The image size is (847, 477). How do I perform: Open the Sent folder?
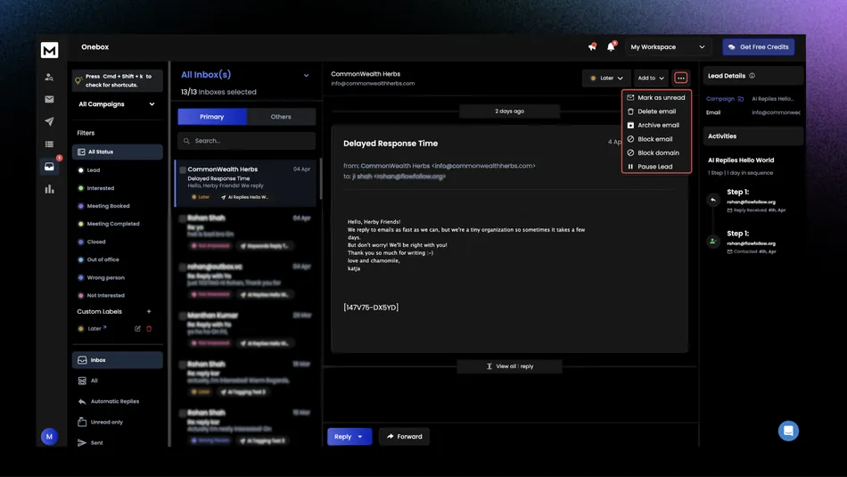tap(90, 443)
